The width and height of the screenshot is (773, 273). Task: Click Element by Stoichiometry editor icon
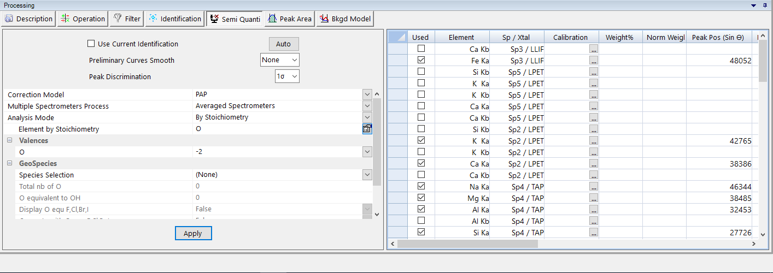pyautogui.click(x=367, y=129)
